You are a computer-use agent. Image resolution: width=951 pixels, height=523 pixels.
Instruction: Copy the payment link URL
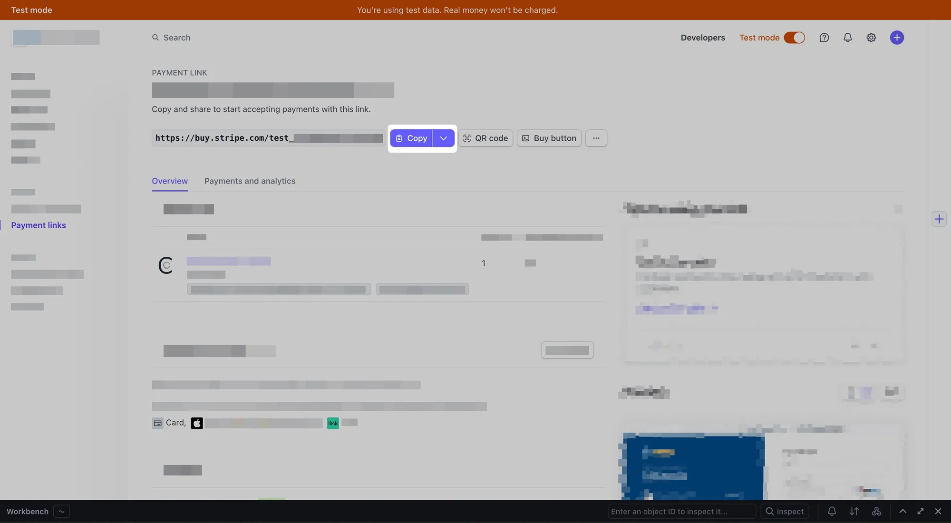411,138
